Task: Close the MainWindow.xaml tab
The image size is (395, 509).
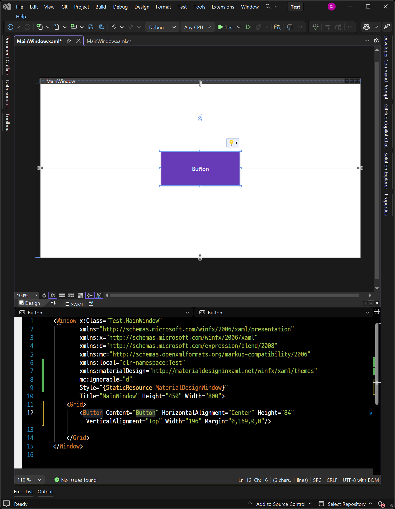Action: 78,41
